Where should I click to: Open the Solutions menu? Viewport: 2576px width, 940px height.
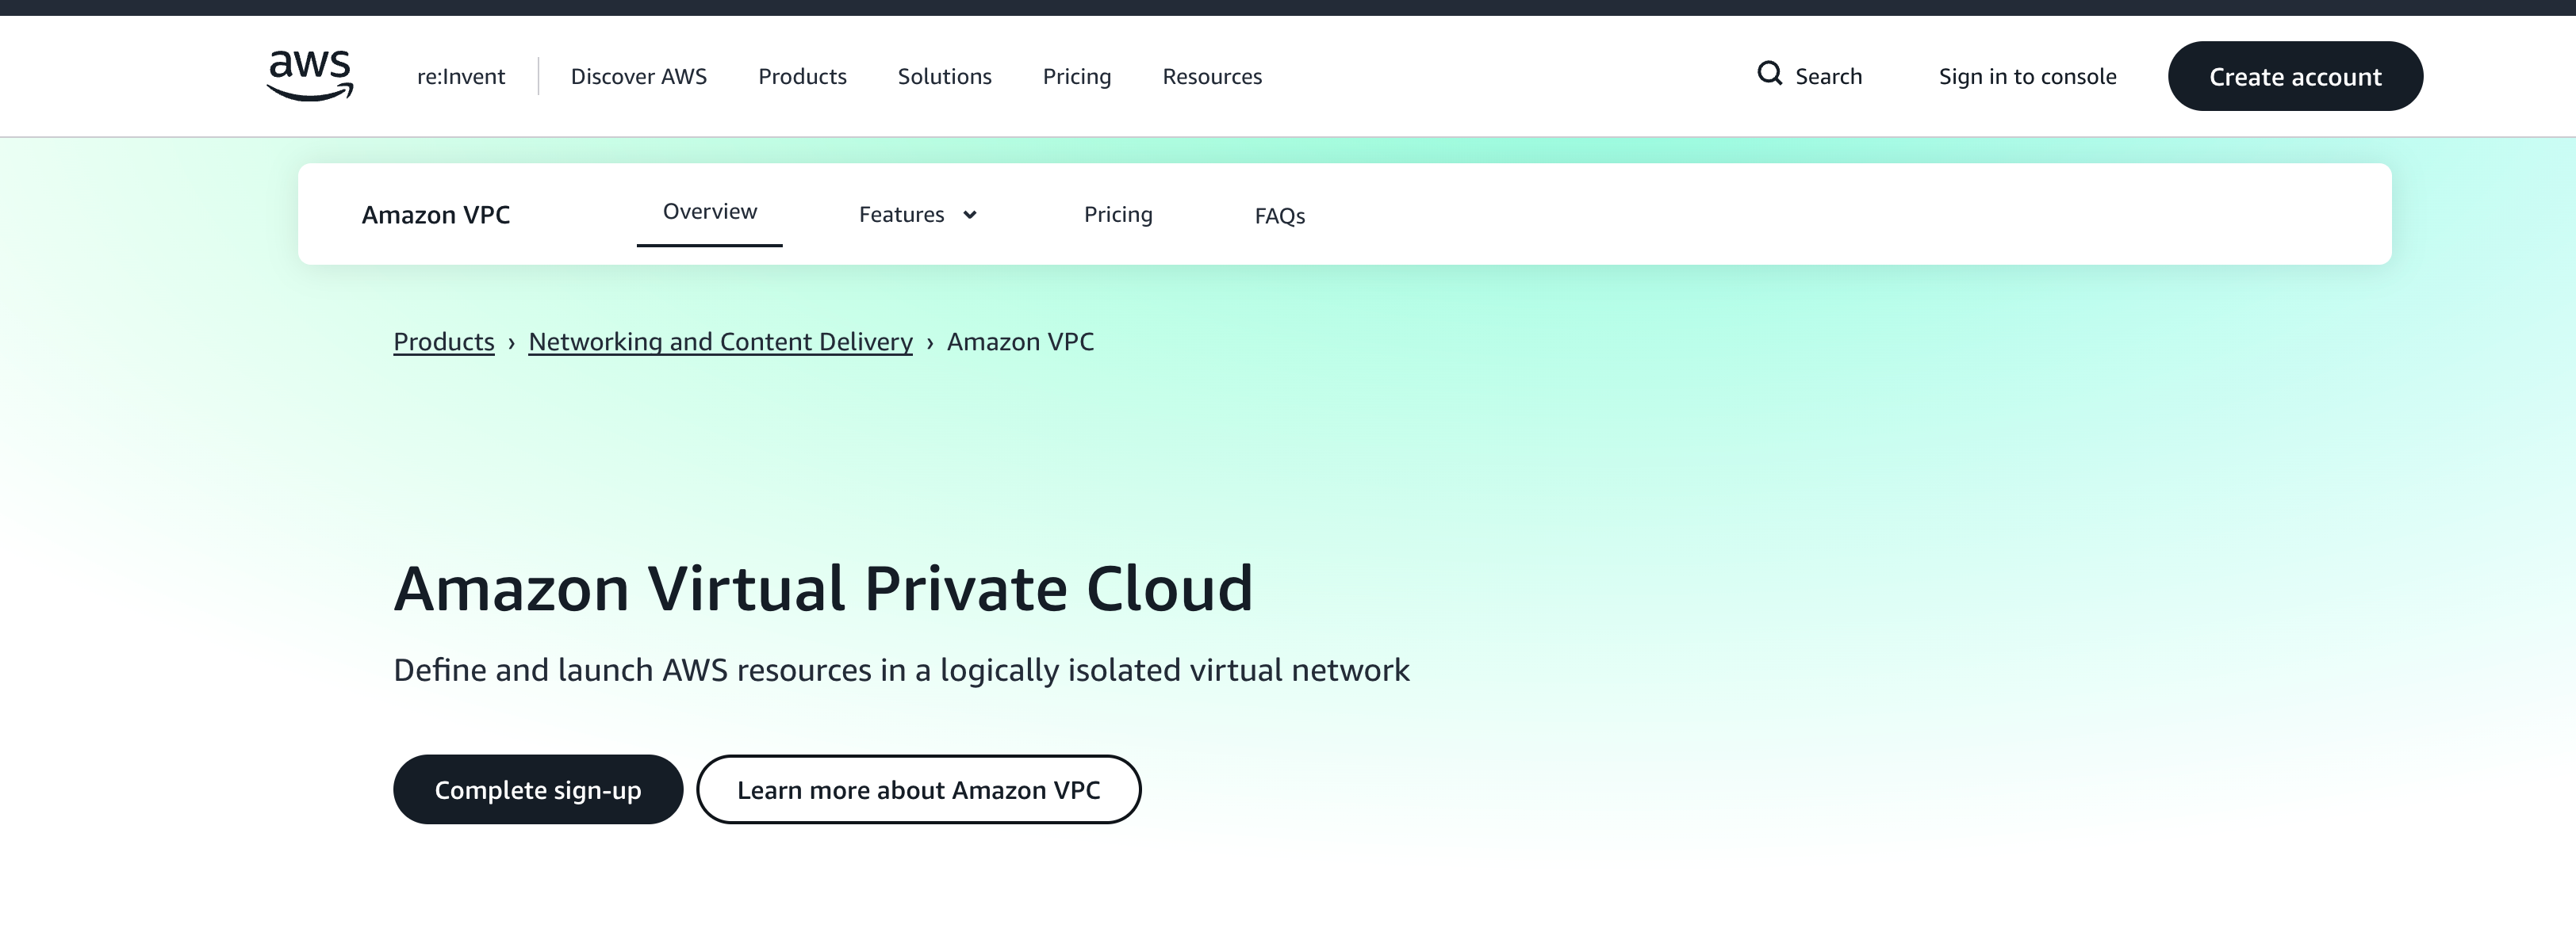tap(944, 76)
